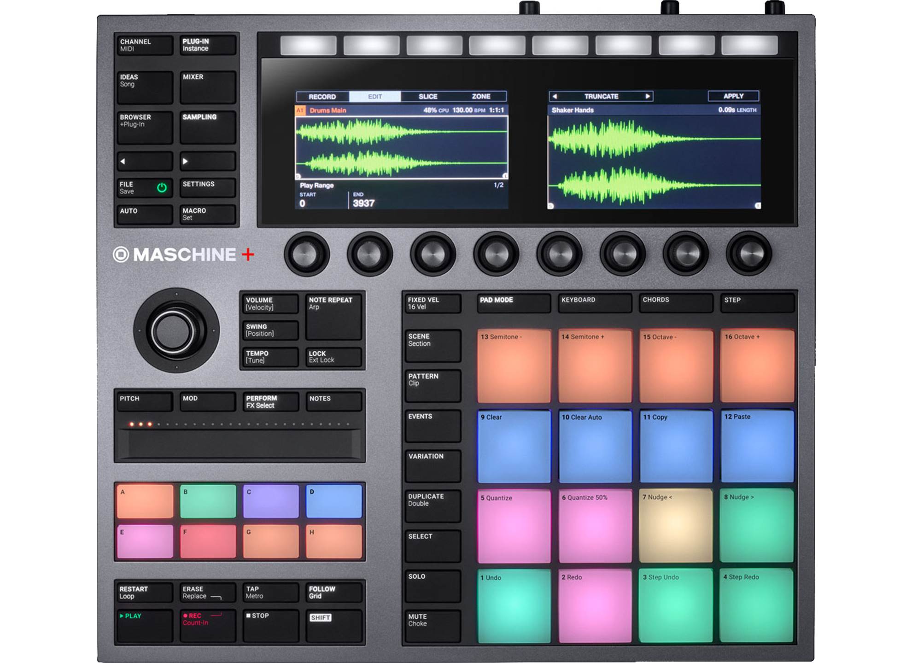Tap the Play Range END value 3937
This screenshot has width=912, height=663.
click(x=363, y=203)
